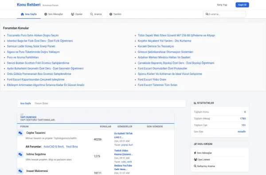This screenshot has height=175, width=266.
Task: Open last post Twitch Video Kasma Çözümü
Action: pos(124,152)
